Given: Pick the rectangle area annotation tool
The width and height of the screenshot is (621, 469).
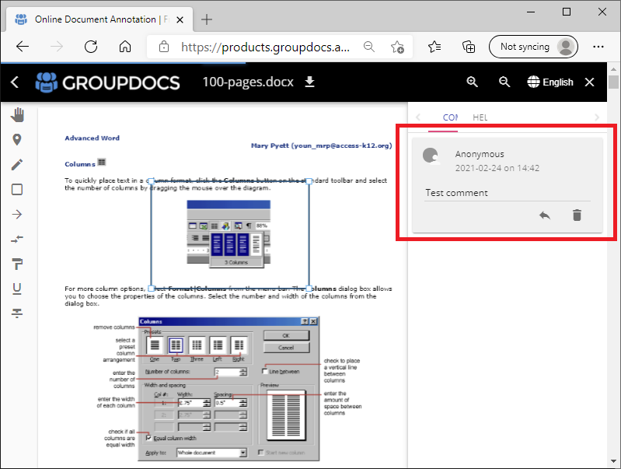Looking at the screenshot, I should 17,189.
